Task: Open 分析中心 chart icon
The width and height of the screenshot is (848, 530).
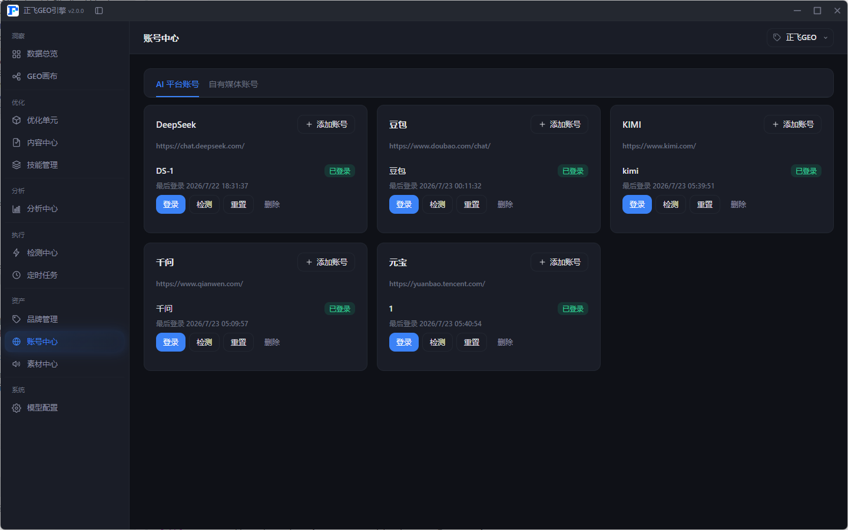Action: pyautogui.click(x=16, y=208)
